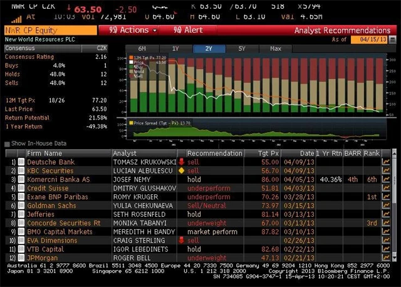Click yellow diamond marker for KBC Securities
The height and width of the screenshot is (287, 401).
coord(182,170)
